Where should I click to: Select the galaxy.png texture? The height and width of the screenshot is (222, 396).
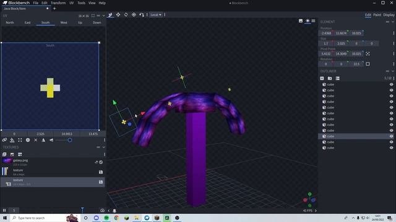pyautogui.click(x=53, y=162)
